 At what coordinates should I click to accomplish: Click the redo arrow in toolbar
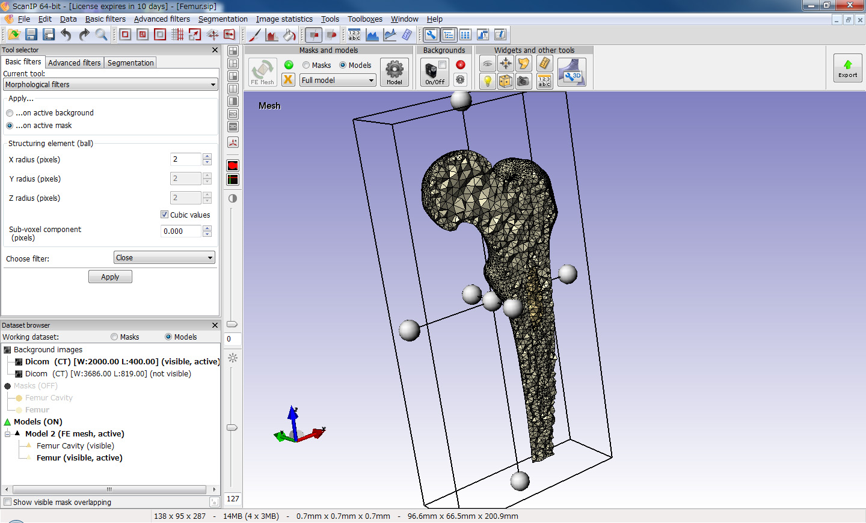(x=84, y=35)
